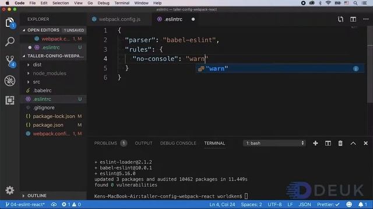Kill the terminal with trash icon
The image size is (373, 209).
(x=340, y=143)
